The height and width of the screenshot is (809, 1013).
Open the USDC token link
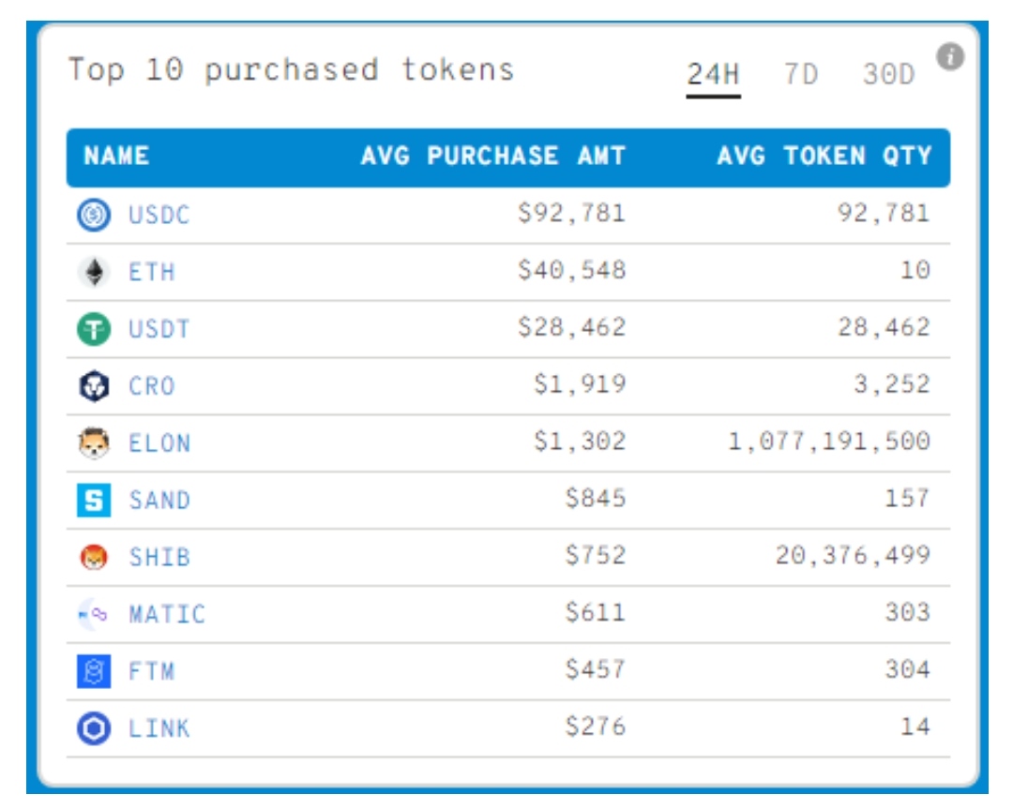[159, 216]
